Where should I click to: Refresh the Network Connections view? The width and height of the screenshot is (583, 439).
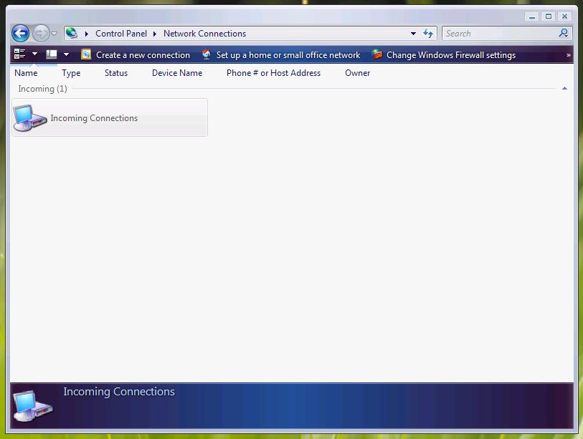[428, 34]
